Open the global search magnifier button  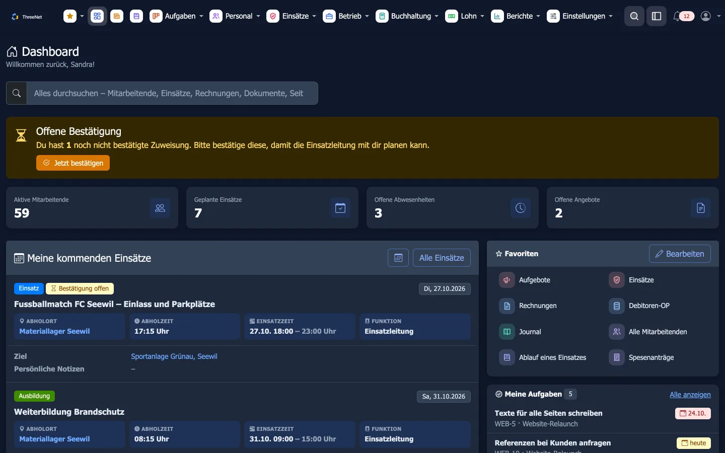pyautogui.click(x=634, y=16)
